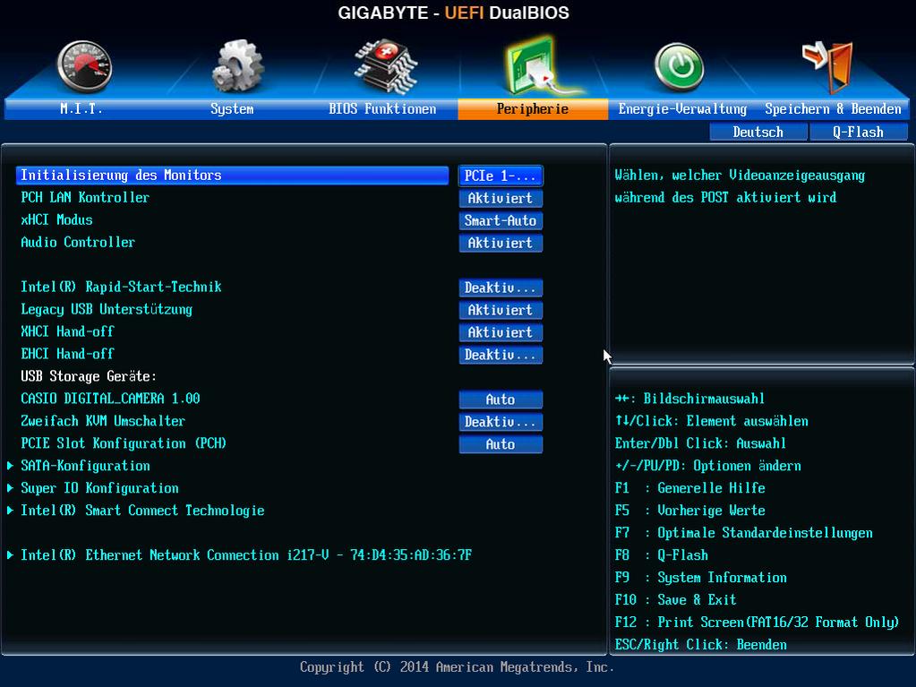
Task: Open the BIOS Funktionen tab
Action: (x=382, y=108)
